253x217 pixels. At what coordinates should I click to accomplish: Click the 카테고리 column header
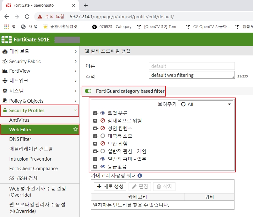tap(138, 197)
